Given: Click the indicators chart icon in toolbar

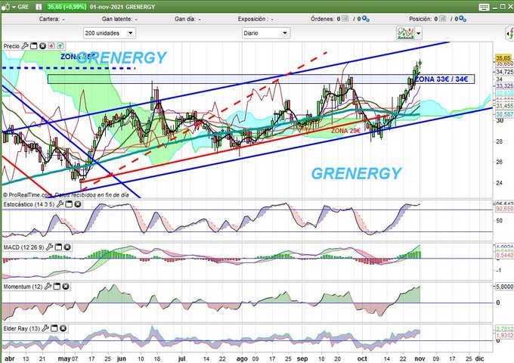Looking at the screenshot, I should coord(405,33).
